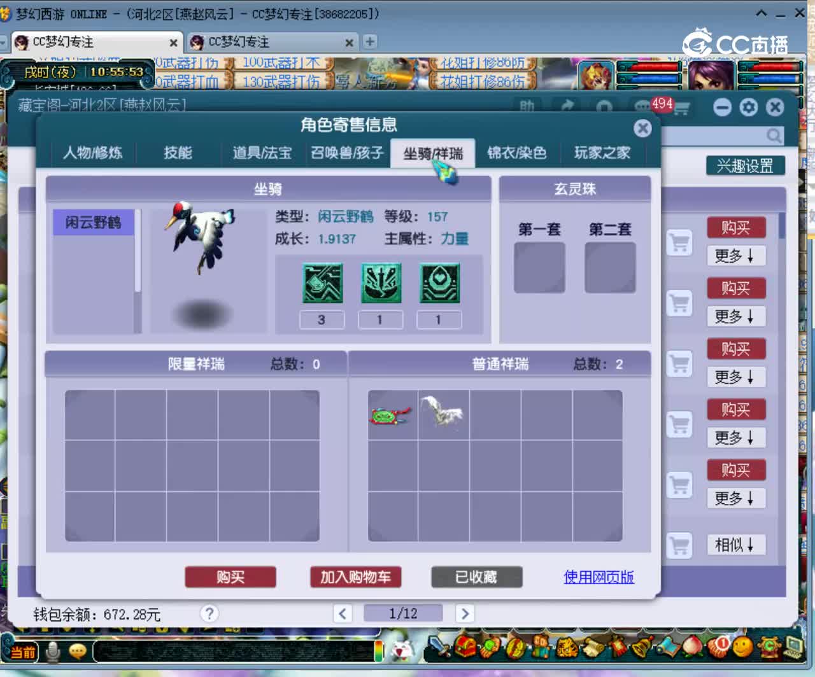Screen dimensions: 815x677
Task: Click the 1/12 page number field
Action: click(x=402, y=613)
